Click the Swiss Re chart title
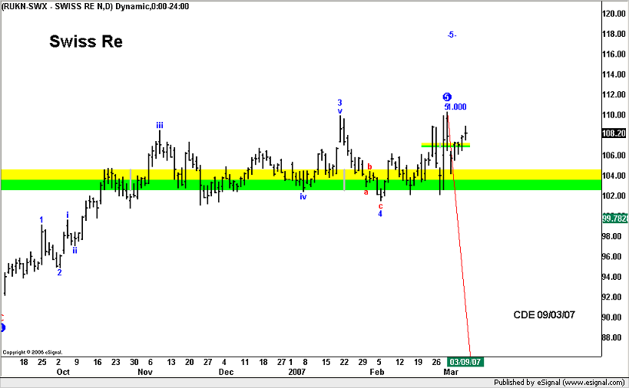 pos(85,41)
